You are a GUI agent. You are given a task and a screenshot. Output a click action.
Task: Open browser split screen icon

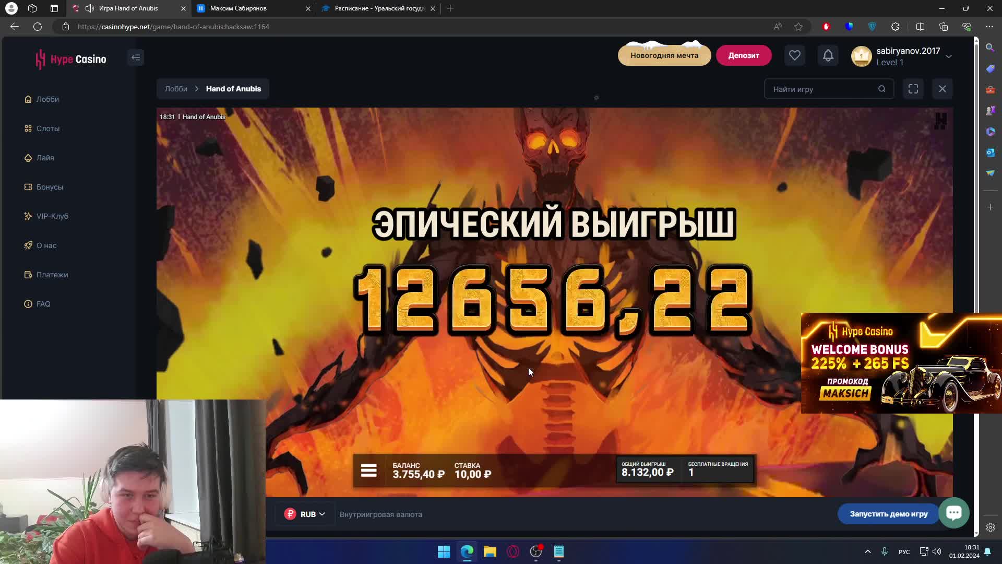[920, 27]
